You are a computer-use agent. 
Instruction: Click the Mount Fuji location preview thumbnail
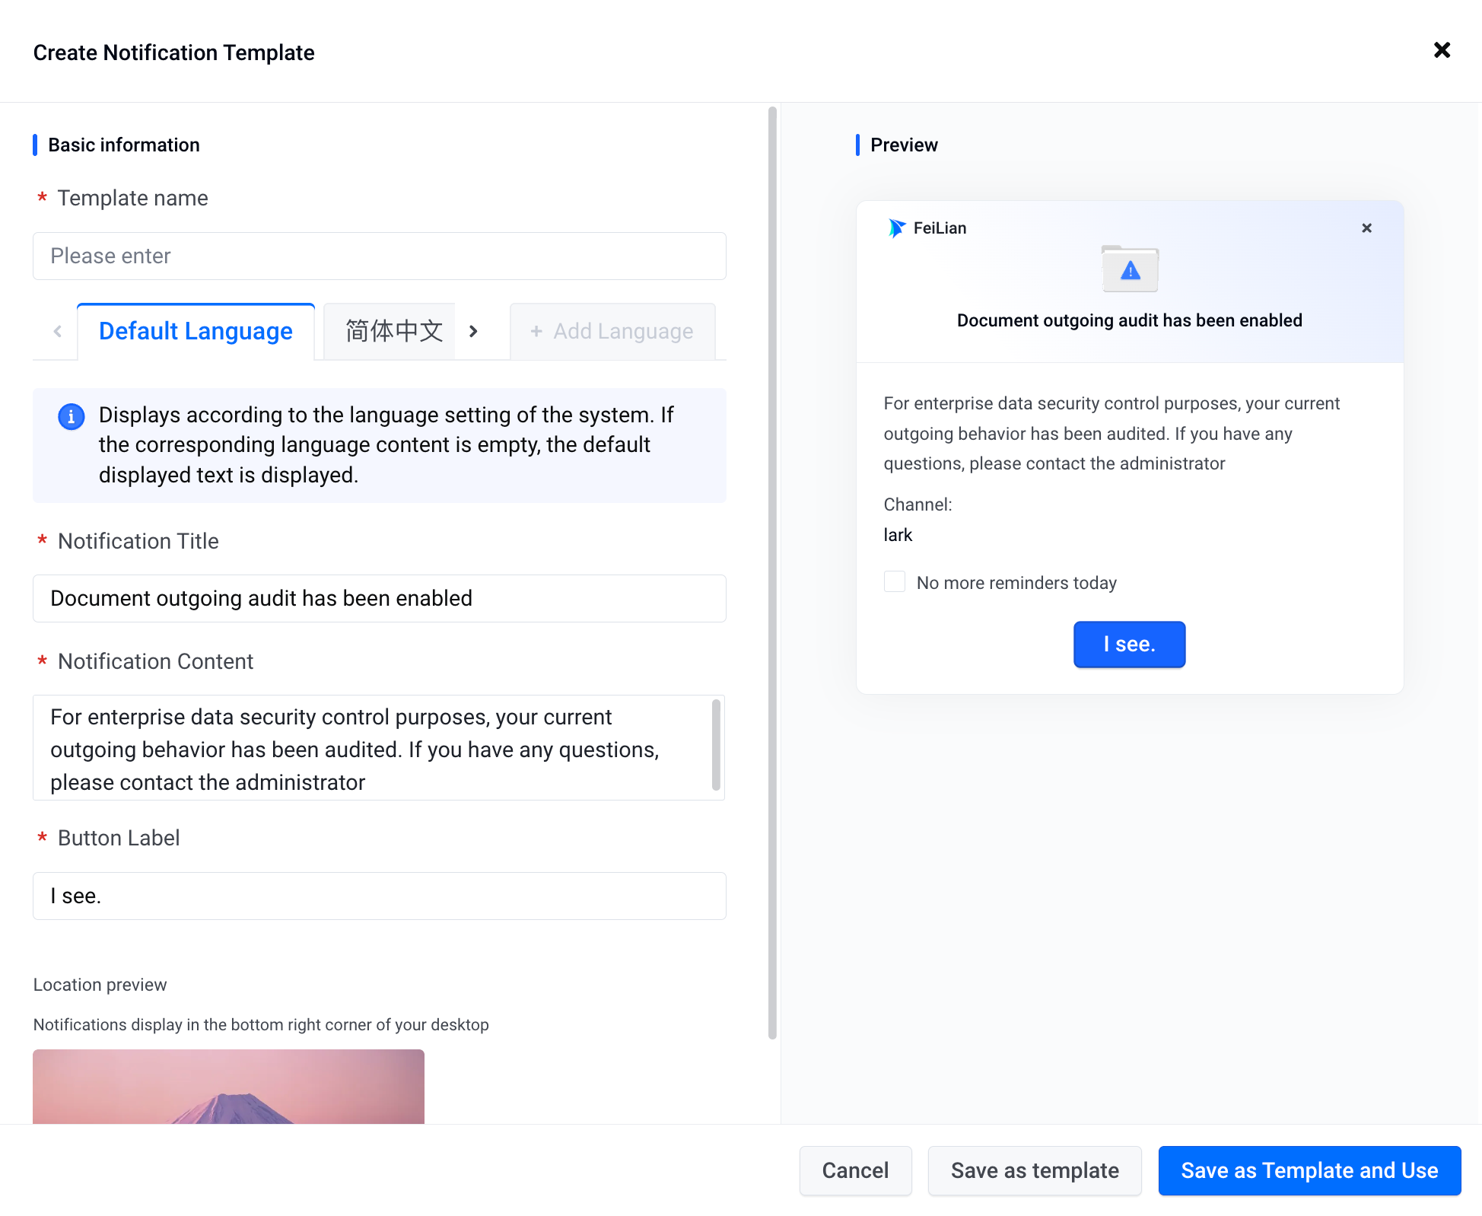coord(228,1087)
